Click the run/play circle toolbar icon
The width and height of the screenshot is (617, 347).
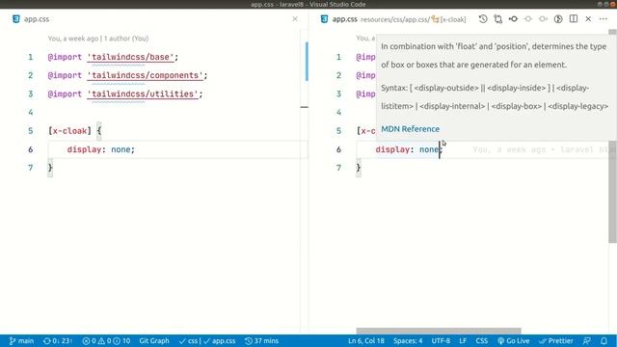point(558,19)
